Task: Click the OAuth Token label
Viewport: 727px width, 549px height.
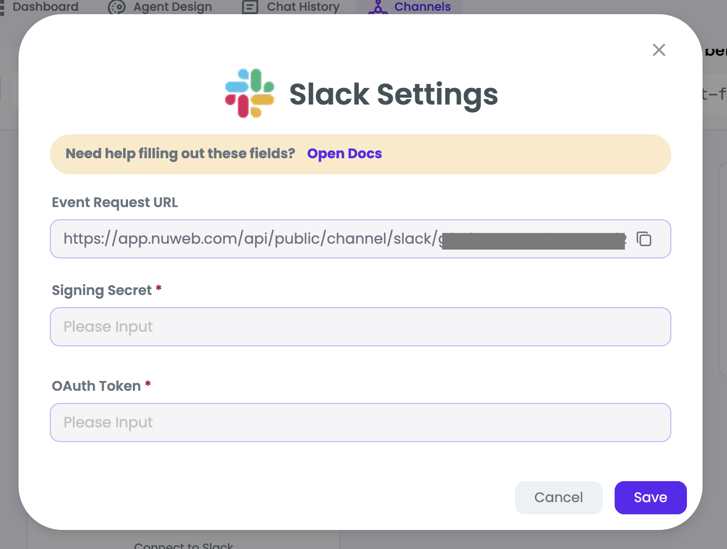Action: [x=96, y=386]
